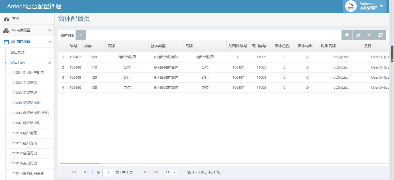
Task: Select the row with 编号 106489
Action: pos(224,77)
